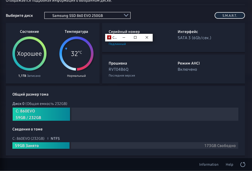Close the small overlay window
This screenshot has height=171, width=252.
[x=147, y=37]
